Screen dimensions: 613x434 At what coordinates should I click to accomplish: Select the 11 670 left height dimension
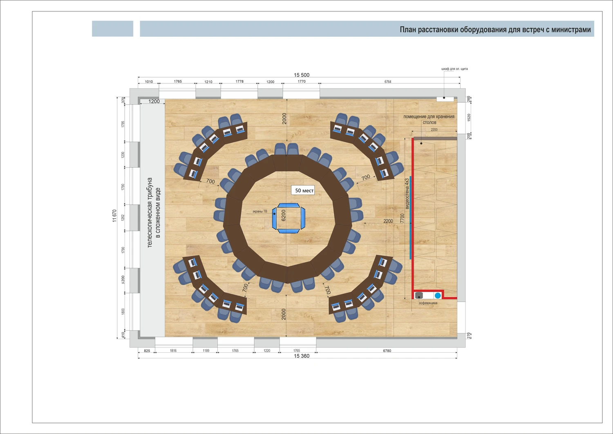pyautogui.click(x=114, y=216)
